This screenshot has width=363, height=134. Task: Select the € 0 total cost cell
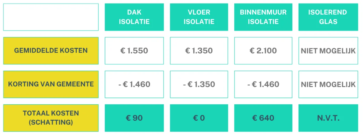(x=199, y=118)
